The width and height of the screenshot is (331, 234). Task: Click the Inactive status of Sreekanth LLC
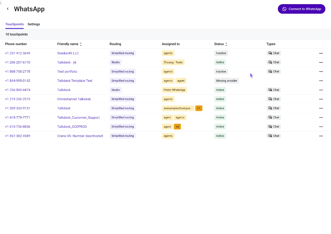[221, 53]
